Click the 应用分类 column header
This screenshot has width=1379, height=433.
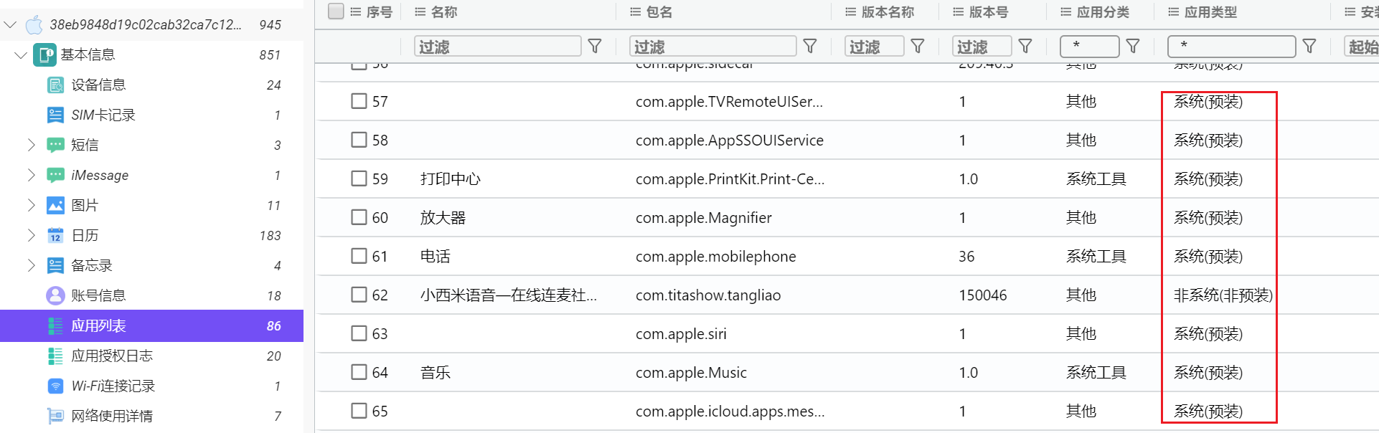(x=1103, y=12)
